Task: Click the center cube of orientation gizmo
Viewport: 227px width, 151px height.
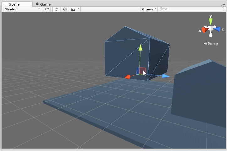Action: tap(211, 29)
